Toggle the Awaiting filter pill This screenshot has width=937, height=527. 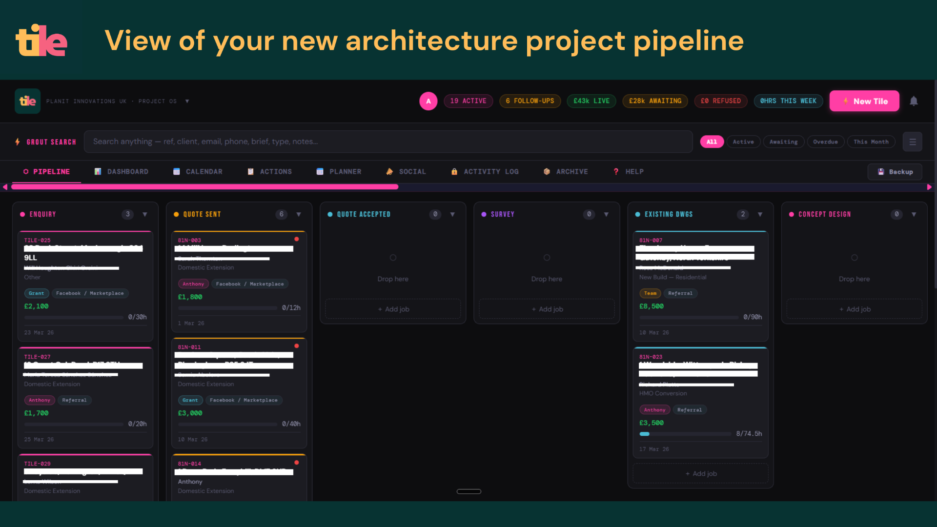(x=783, y=142)
